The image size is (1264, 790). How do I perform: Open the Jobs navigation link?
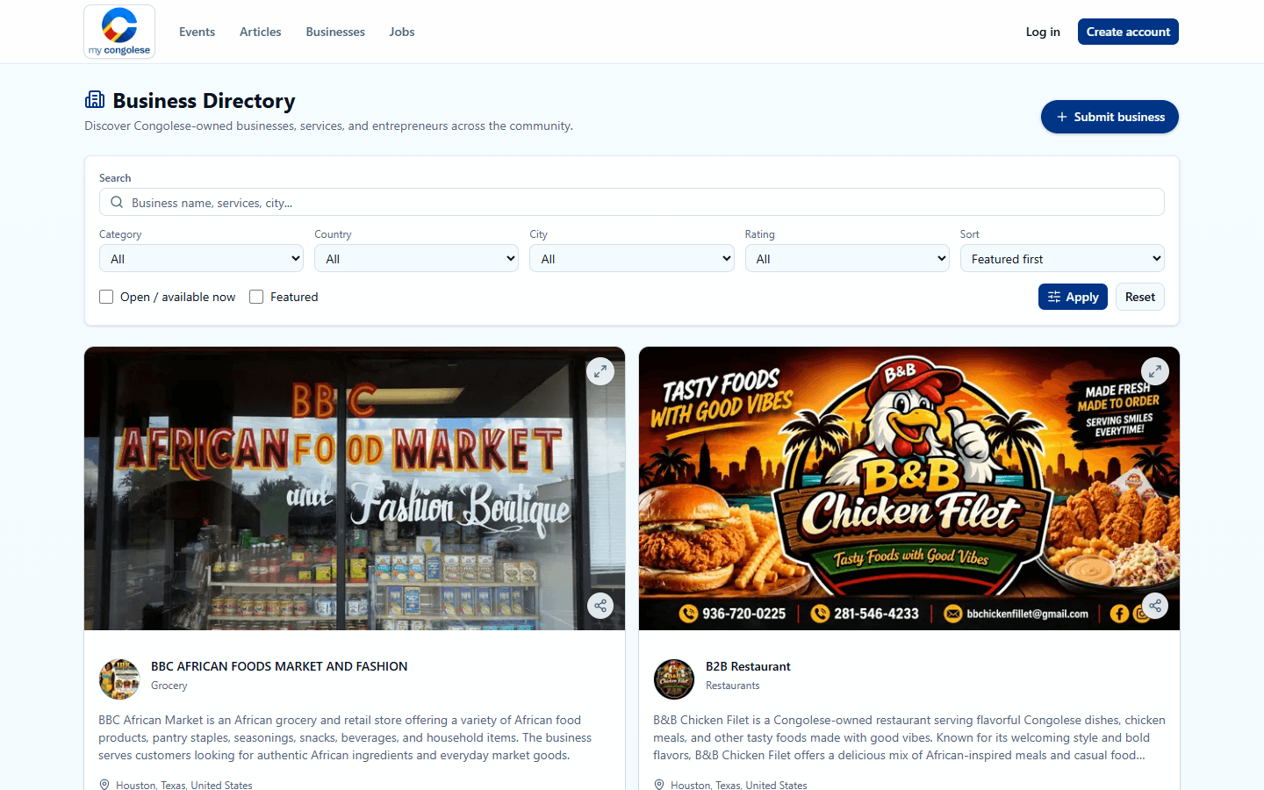pos(402,32)
